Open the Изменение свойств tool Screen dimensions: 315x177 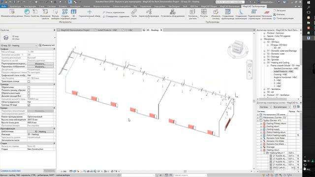45,14
